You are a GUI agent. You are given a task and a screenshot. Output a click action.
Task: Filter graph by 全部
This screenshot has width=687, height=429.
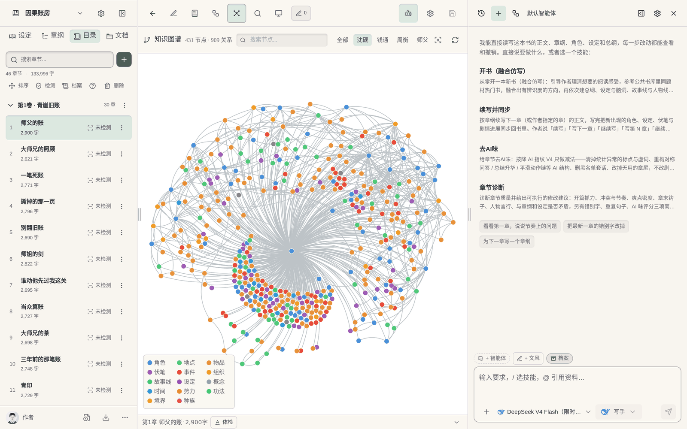coord(343,40)
